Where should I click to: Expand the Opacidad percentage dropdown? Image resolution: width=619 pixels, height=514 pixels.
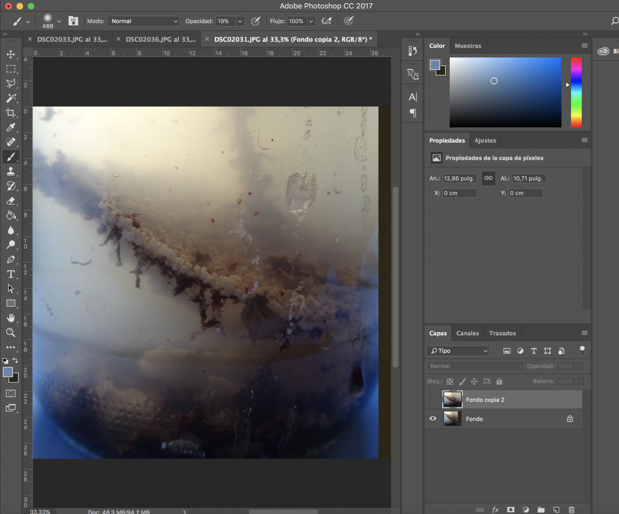click(x=240, y=21)
